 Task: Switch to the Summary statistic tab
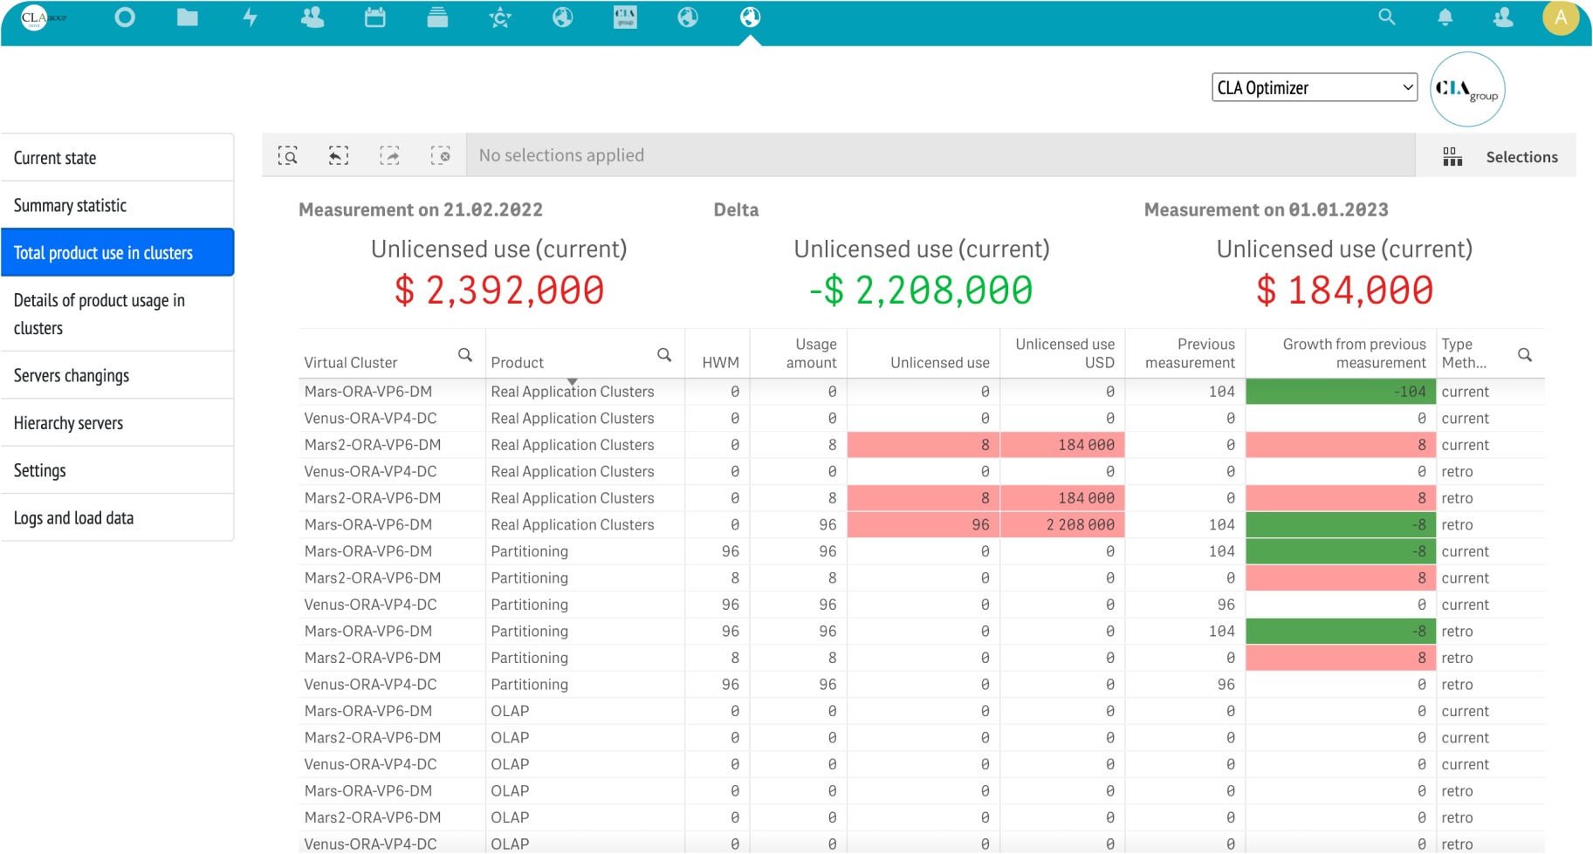pyautogui.click(x=117, y=206)
